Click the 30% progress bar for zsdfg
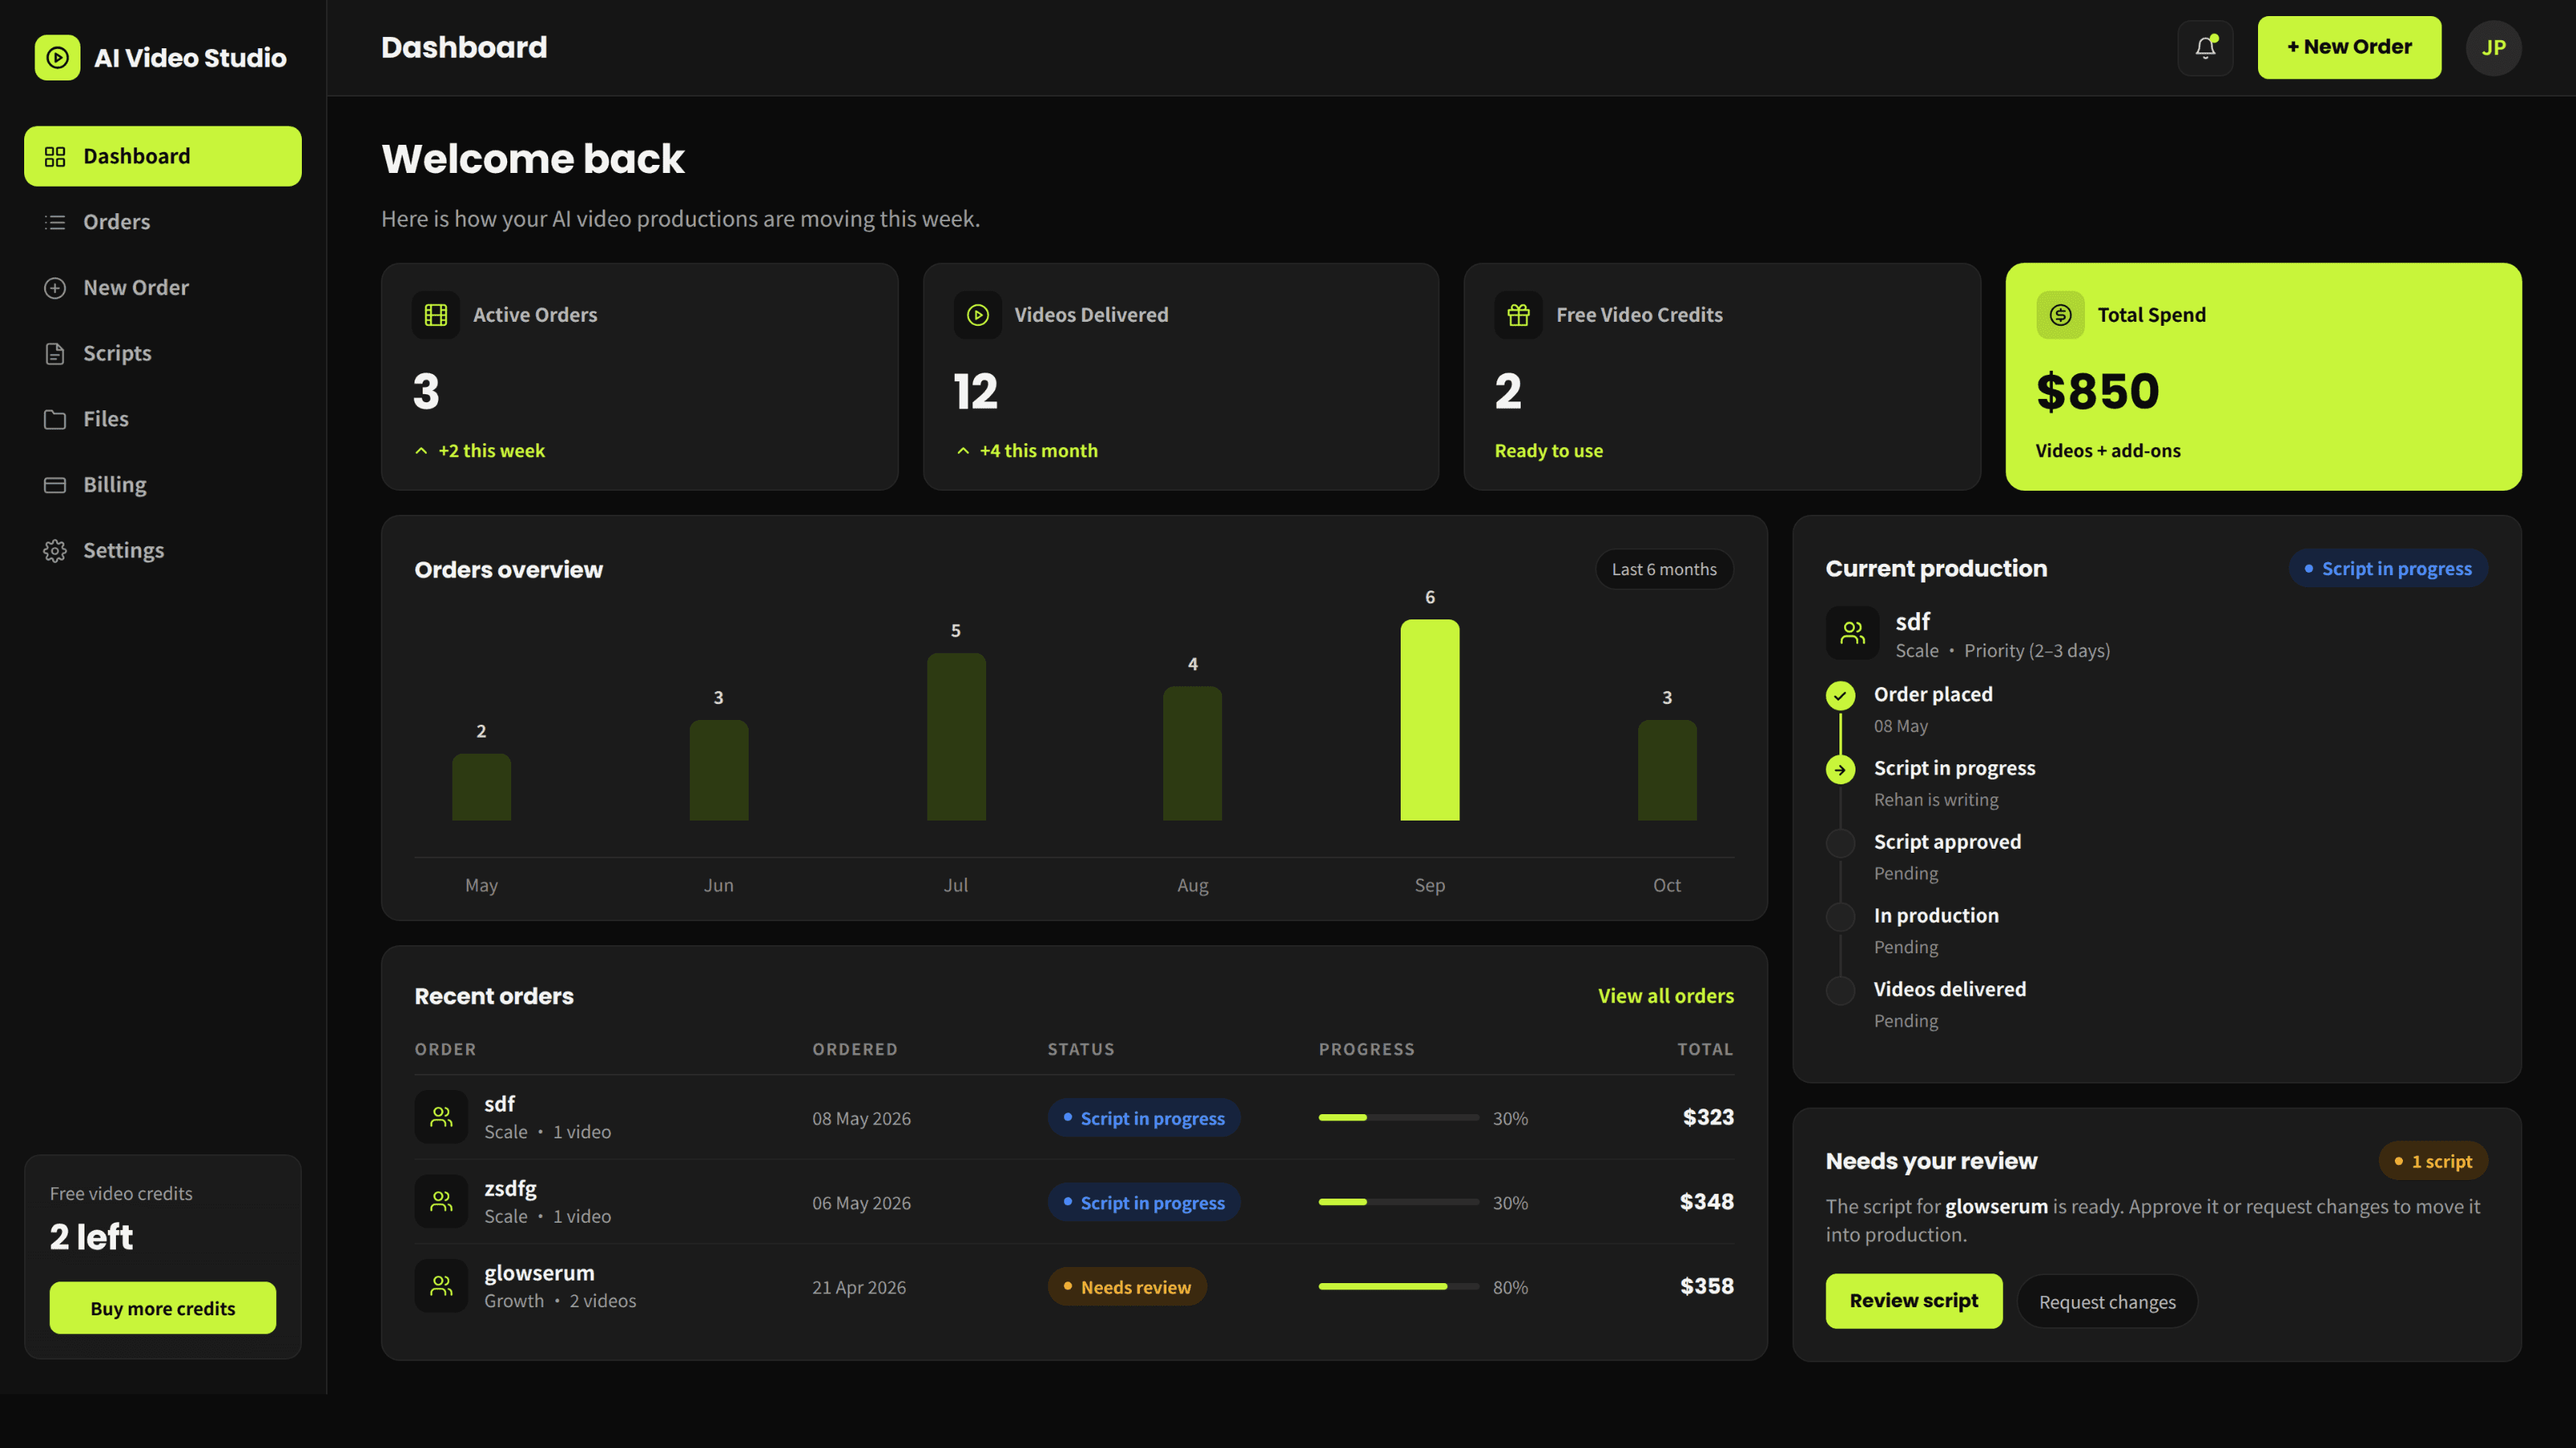 [x=1398, y=1201]
